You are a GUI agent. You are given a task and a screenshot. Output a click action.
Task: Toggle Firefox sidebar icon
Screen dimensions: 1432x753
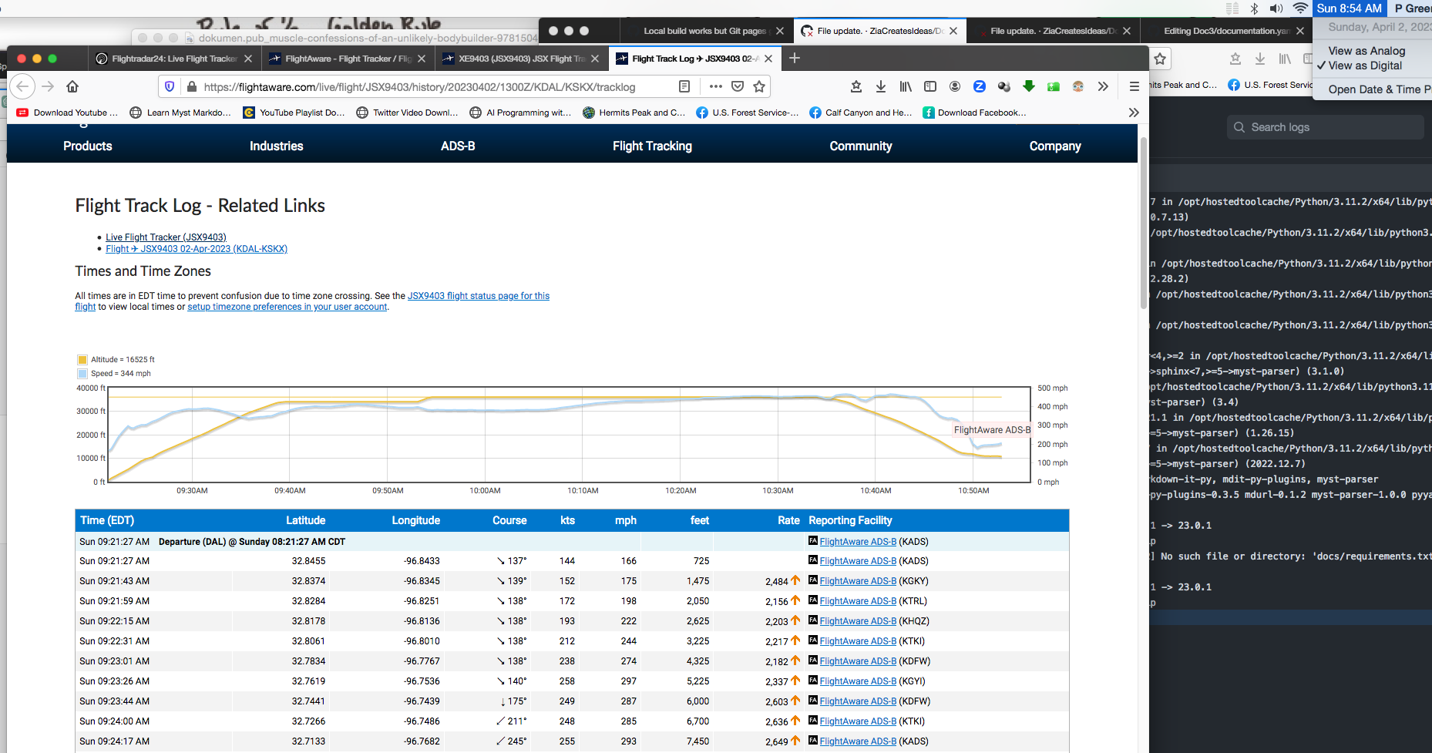click(930, 86)
